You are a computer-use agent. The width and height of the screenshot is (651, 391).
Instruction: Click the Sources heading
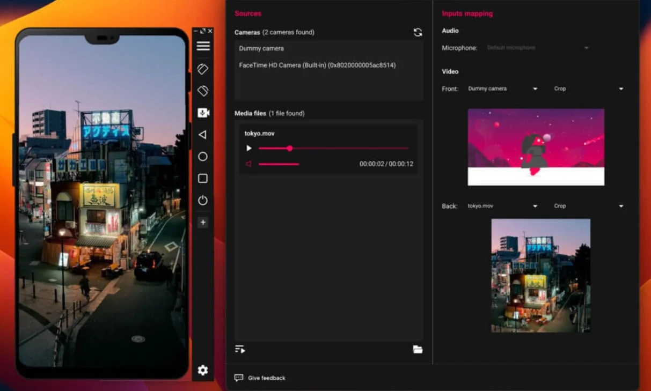tap(248, 13)
